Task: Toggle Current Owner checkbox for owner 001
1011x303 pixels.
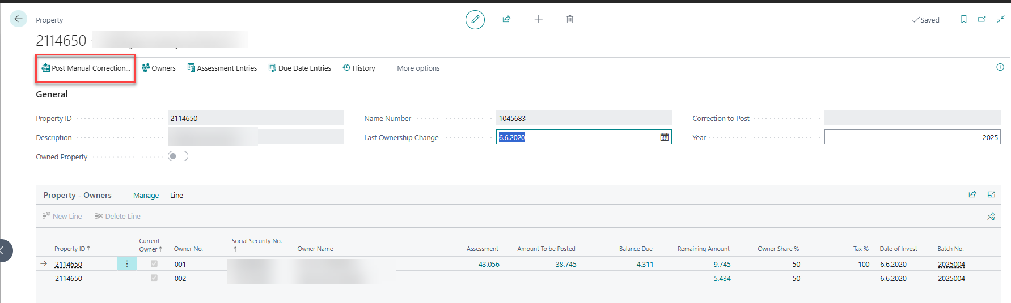Action: coord(154,263)
